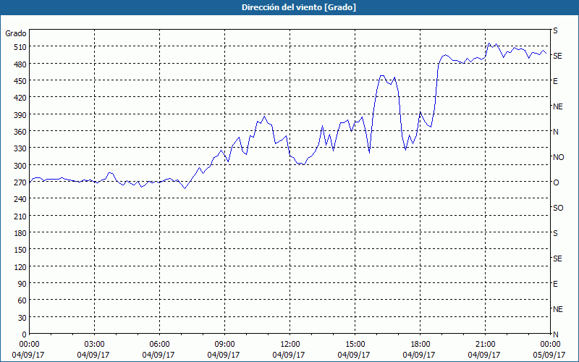Screen dimensions: 579x362
Task: Select the 'S' compass label level with 180
Action: coord(555,233)
